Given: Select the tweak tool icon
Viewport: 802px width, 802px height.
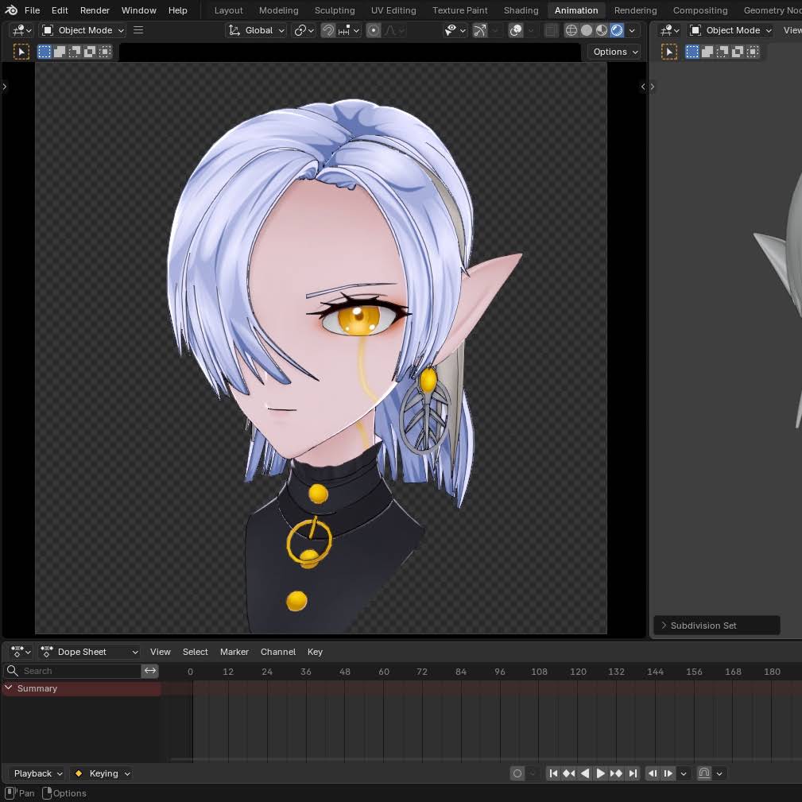Looking at the screenshot, I should 21,52.
